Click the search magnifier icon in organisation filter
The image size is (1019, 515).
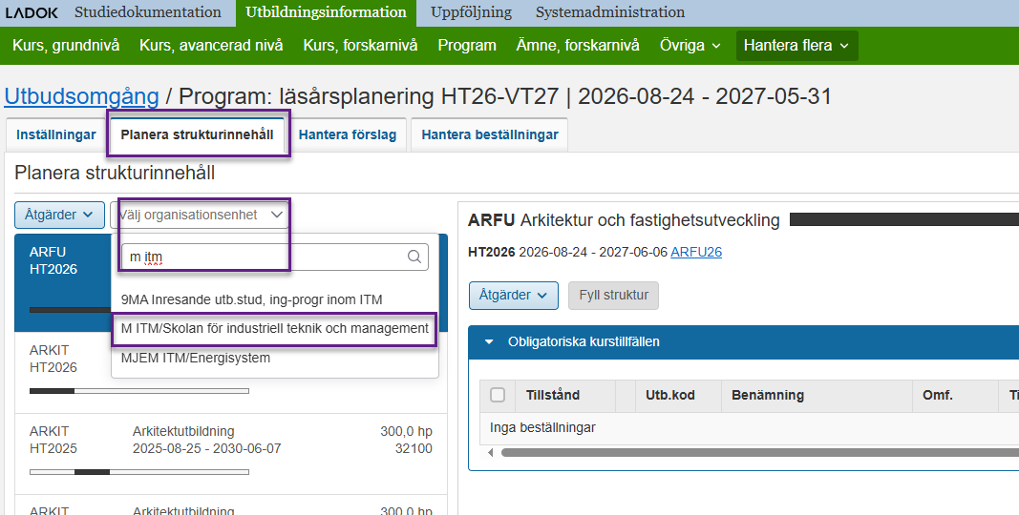point(414,257)
